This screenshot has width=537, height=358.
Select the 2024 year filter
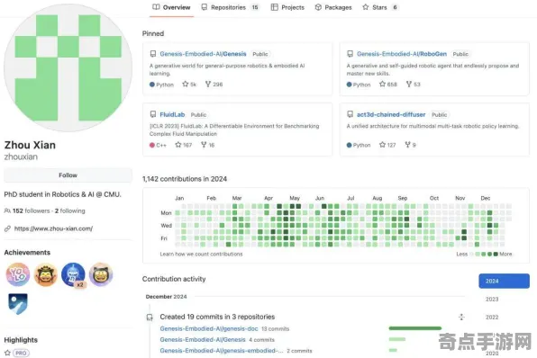tap(504, 281)
